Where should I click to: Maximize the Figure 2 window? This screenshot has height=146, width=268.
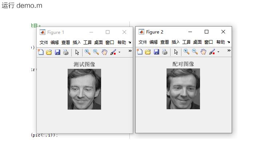(x=207, y=32)
